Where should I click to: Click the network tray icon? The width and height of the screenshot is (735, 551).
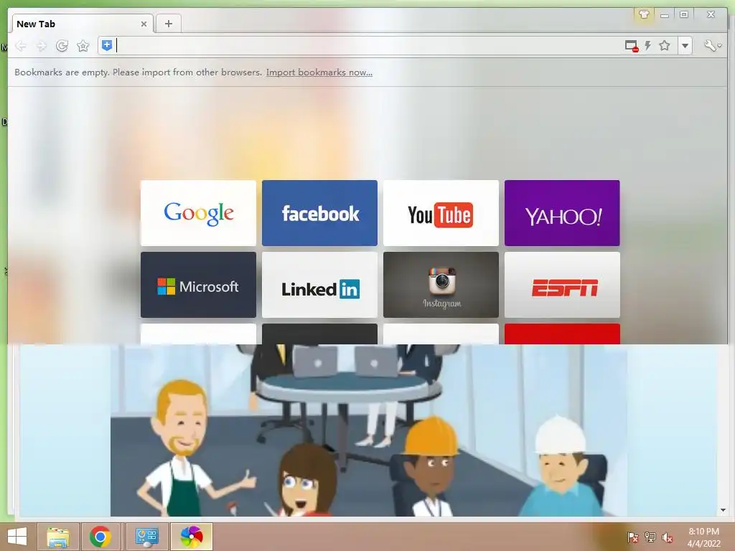pos(650,537)
